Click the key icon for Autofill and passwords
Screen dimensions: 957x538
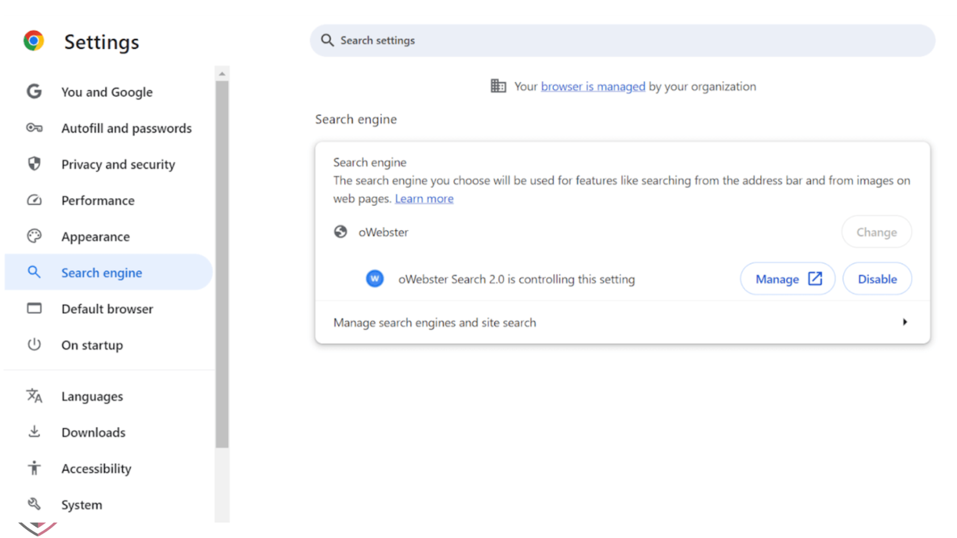click(x=34, y=128)
